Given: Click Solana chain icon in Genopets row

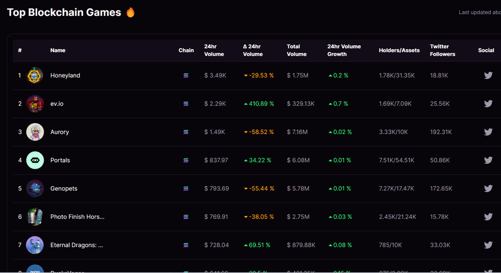Looking at the screenshot, I should click(186, 188).
